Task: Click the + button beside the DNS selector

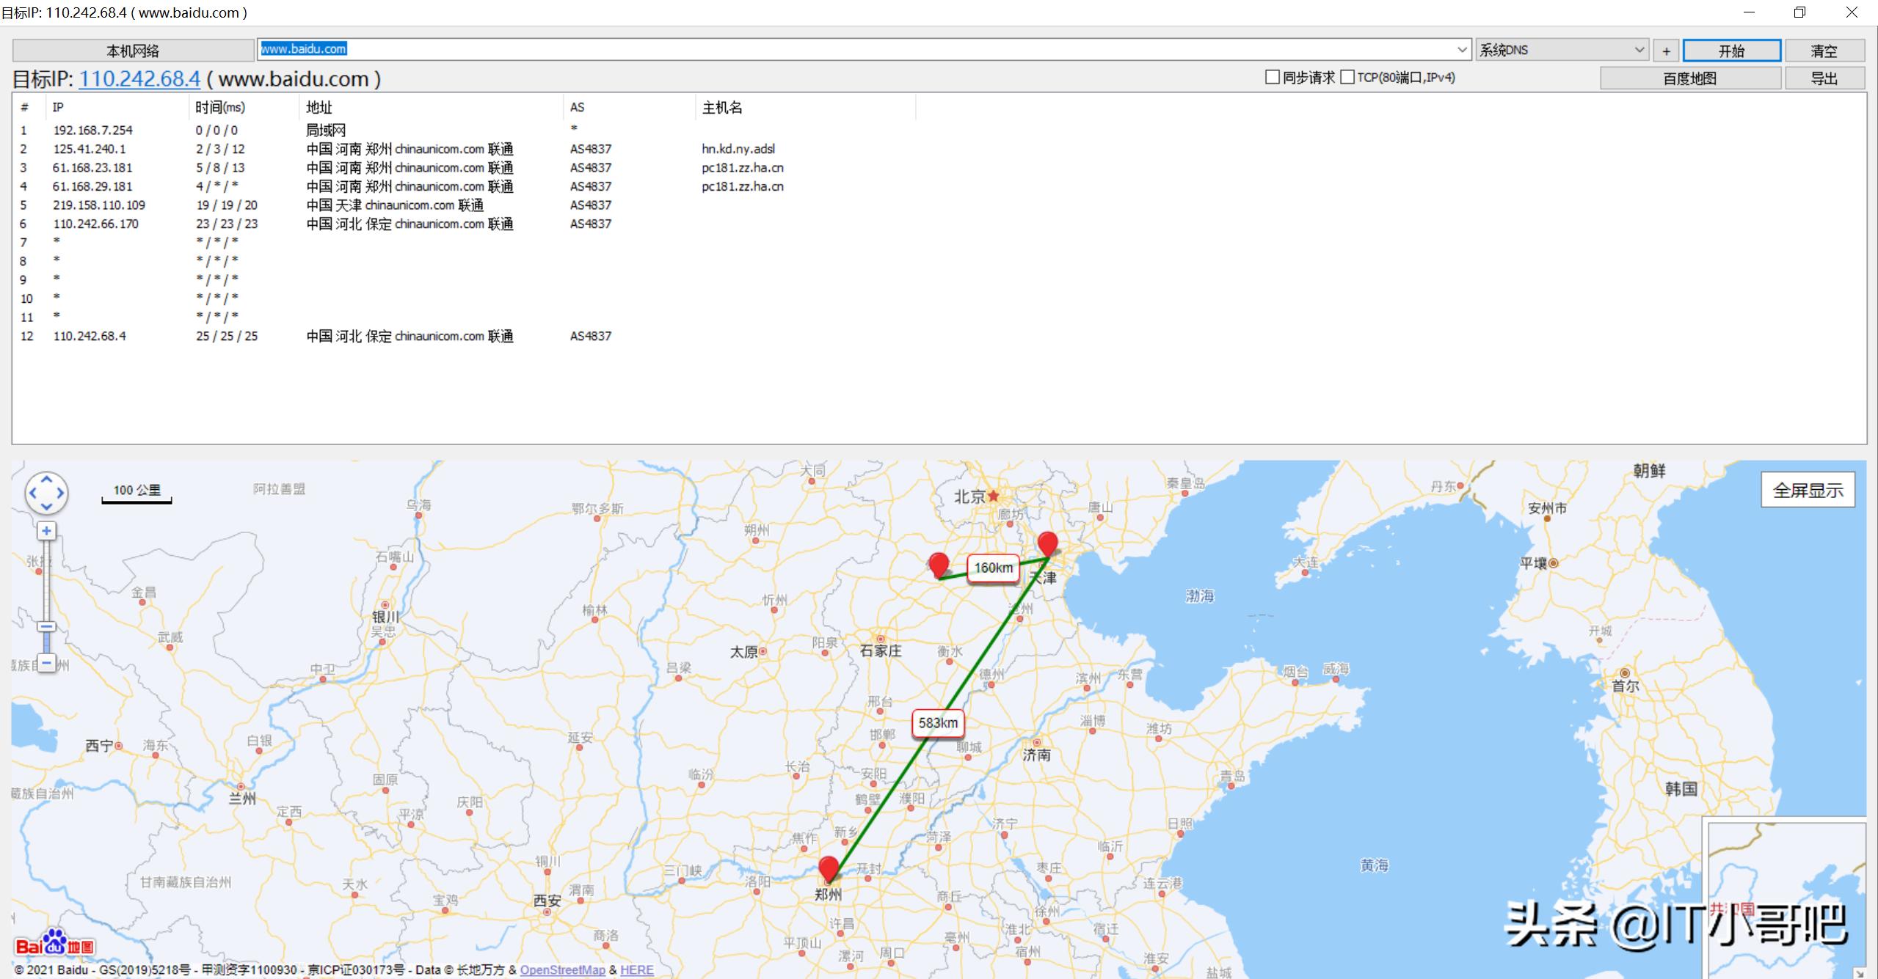Action: (x=1665, y=50)
